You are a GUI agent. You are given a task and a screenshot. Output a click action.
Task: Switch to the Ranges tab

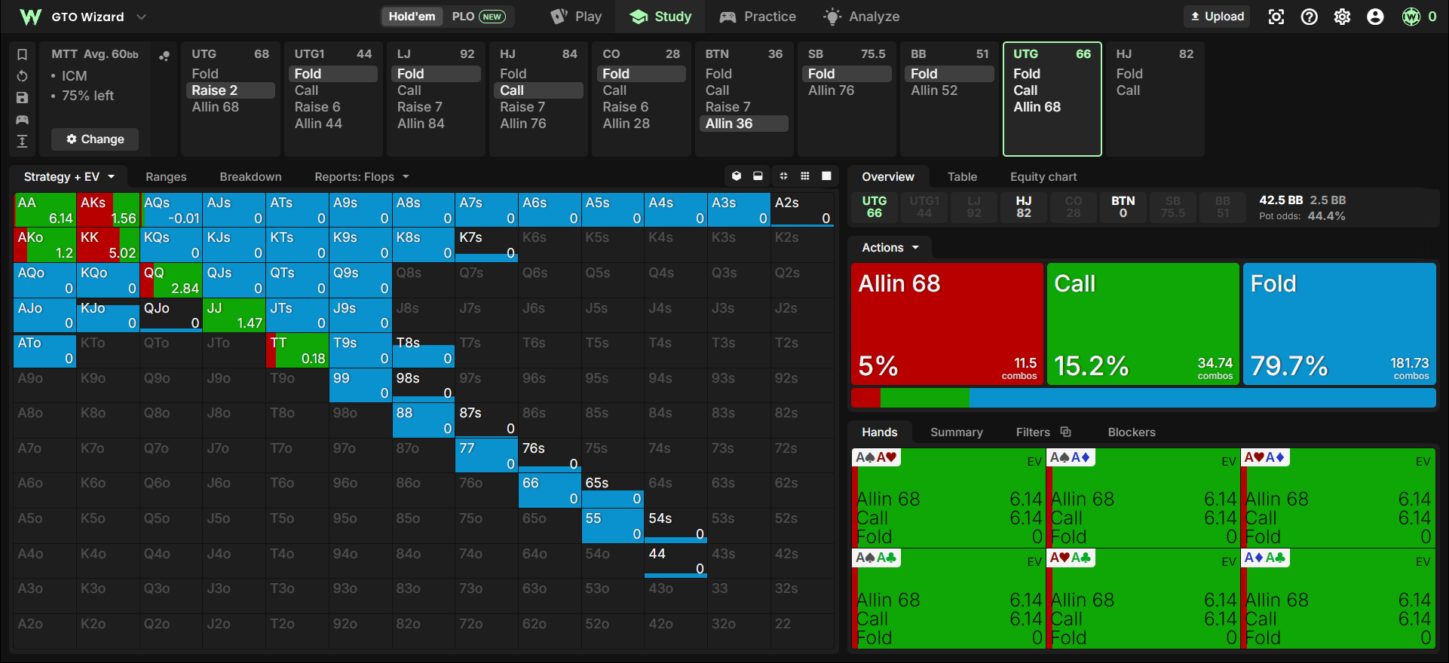166,177
